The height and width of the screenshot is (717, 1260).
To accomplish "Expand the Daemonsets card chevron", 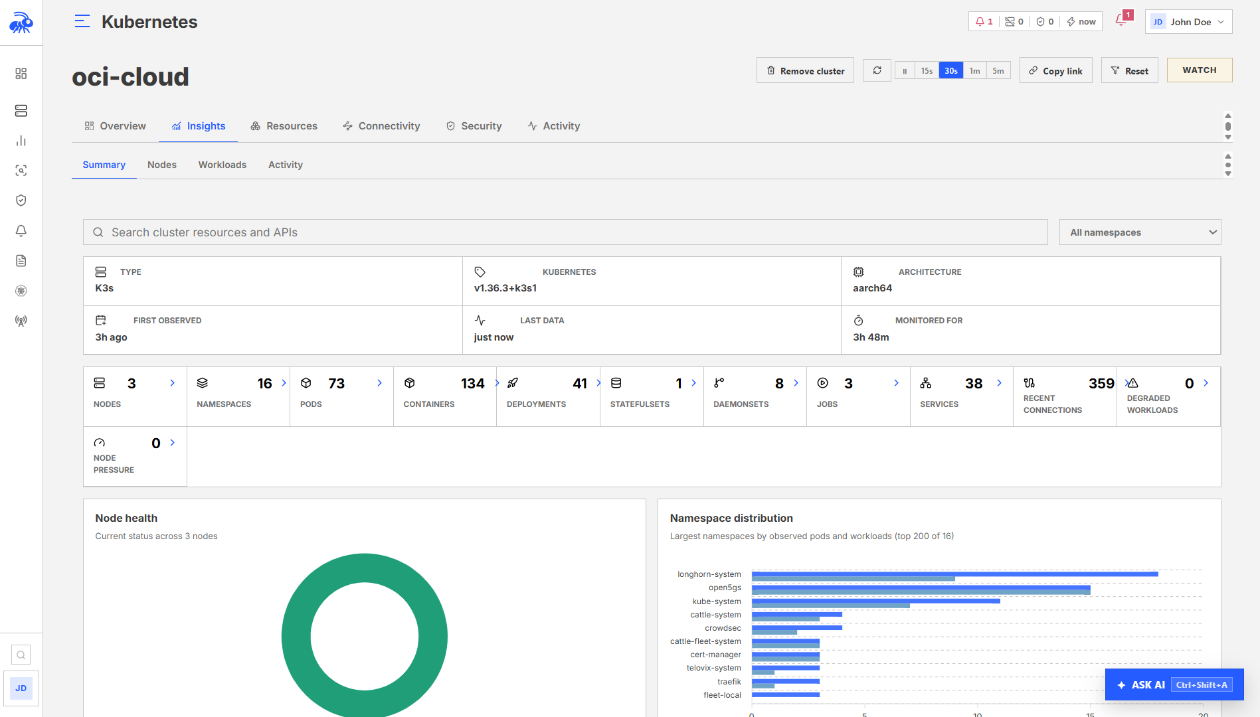I will point(796,383).
